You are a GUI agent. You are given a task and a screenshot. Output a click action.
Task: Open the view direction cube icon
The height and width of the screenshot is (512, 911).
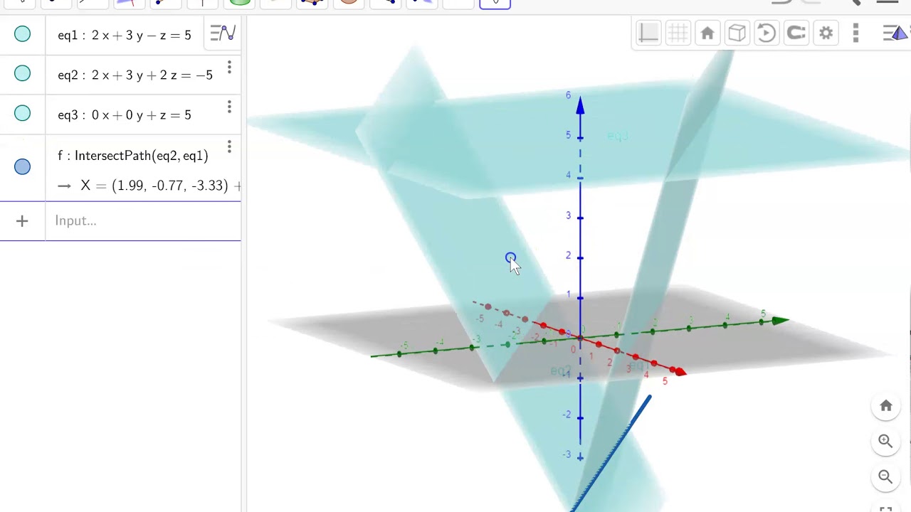pyautogui.click(x=737, y=33)
